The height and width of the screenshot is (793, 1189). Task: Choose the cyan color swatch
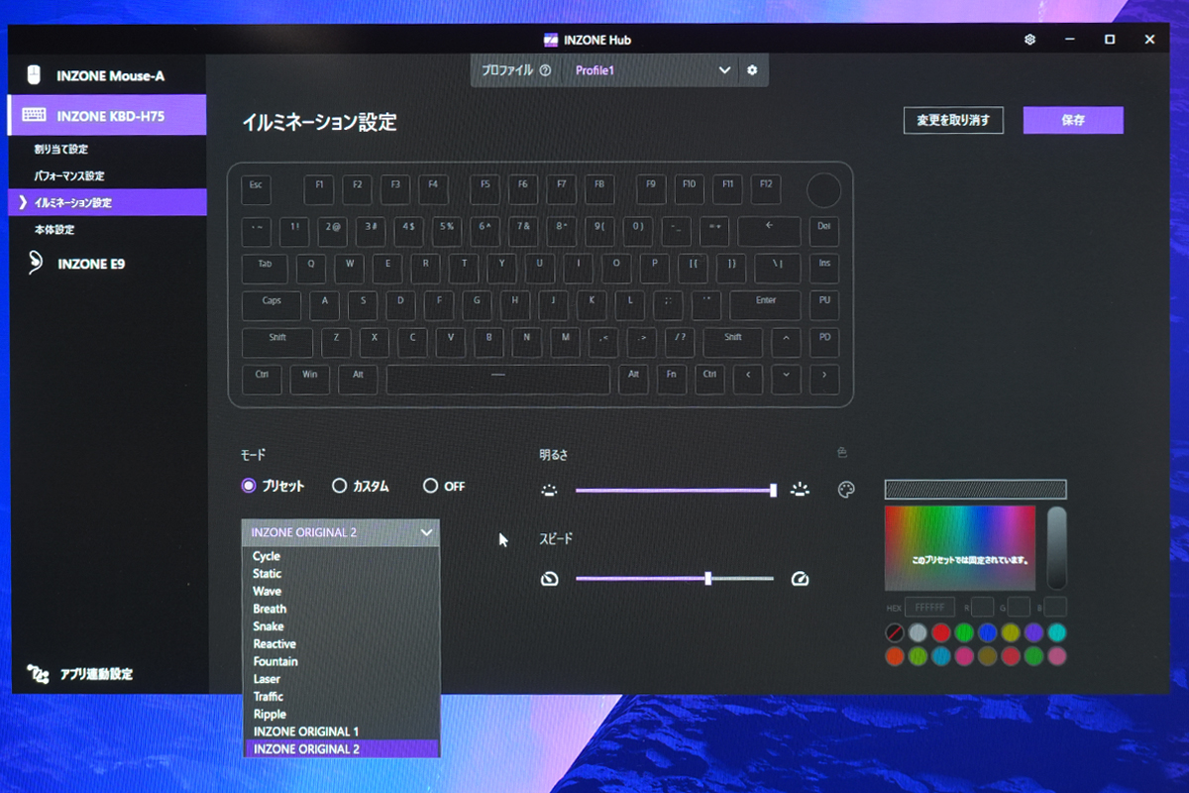tap(1056, 632)
